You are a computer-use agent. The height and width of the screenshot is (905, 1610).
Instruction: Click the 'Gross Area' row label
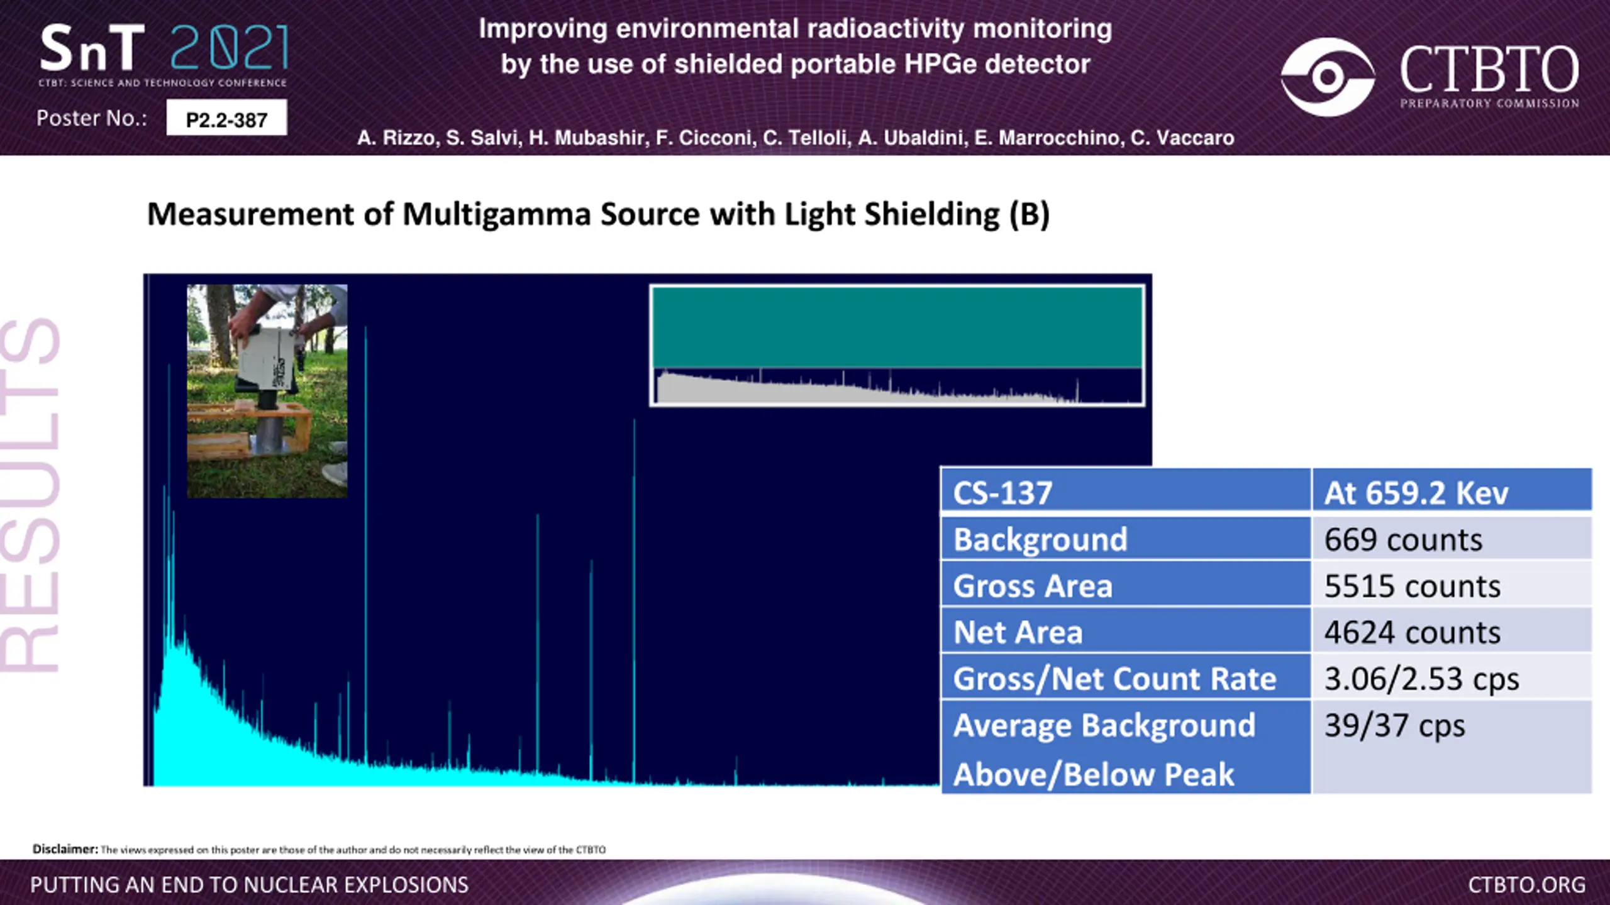[1126, 584]
